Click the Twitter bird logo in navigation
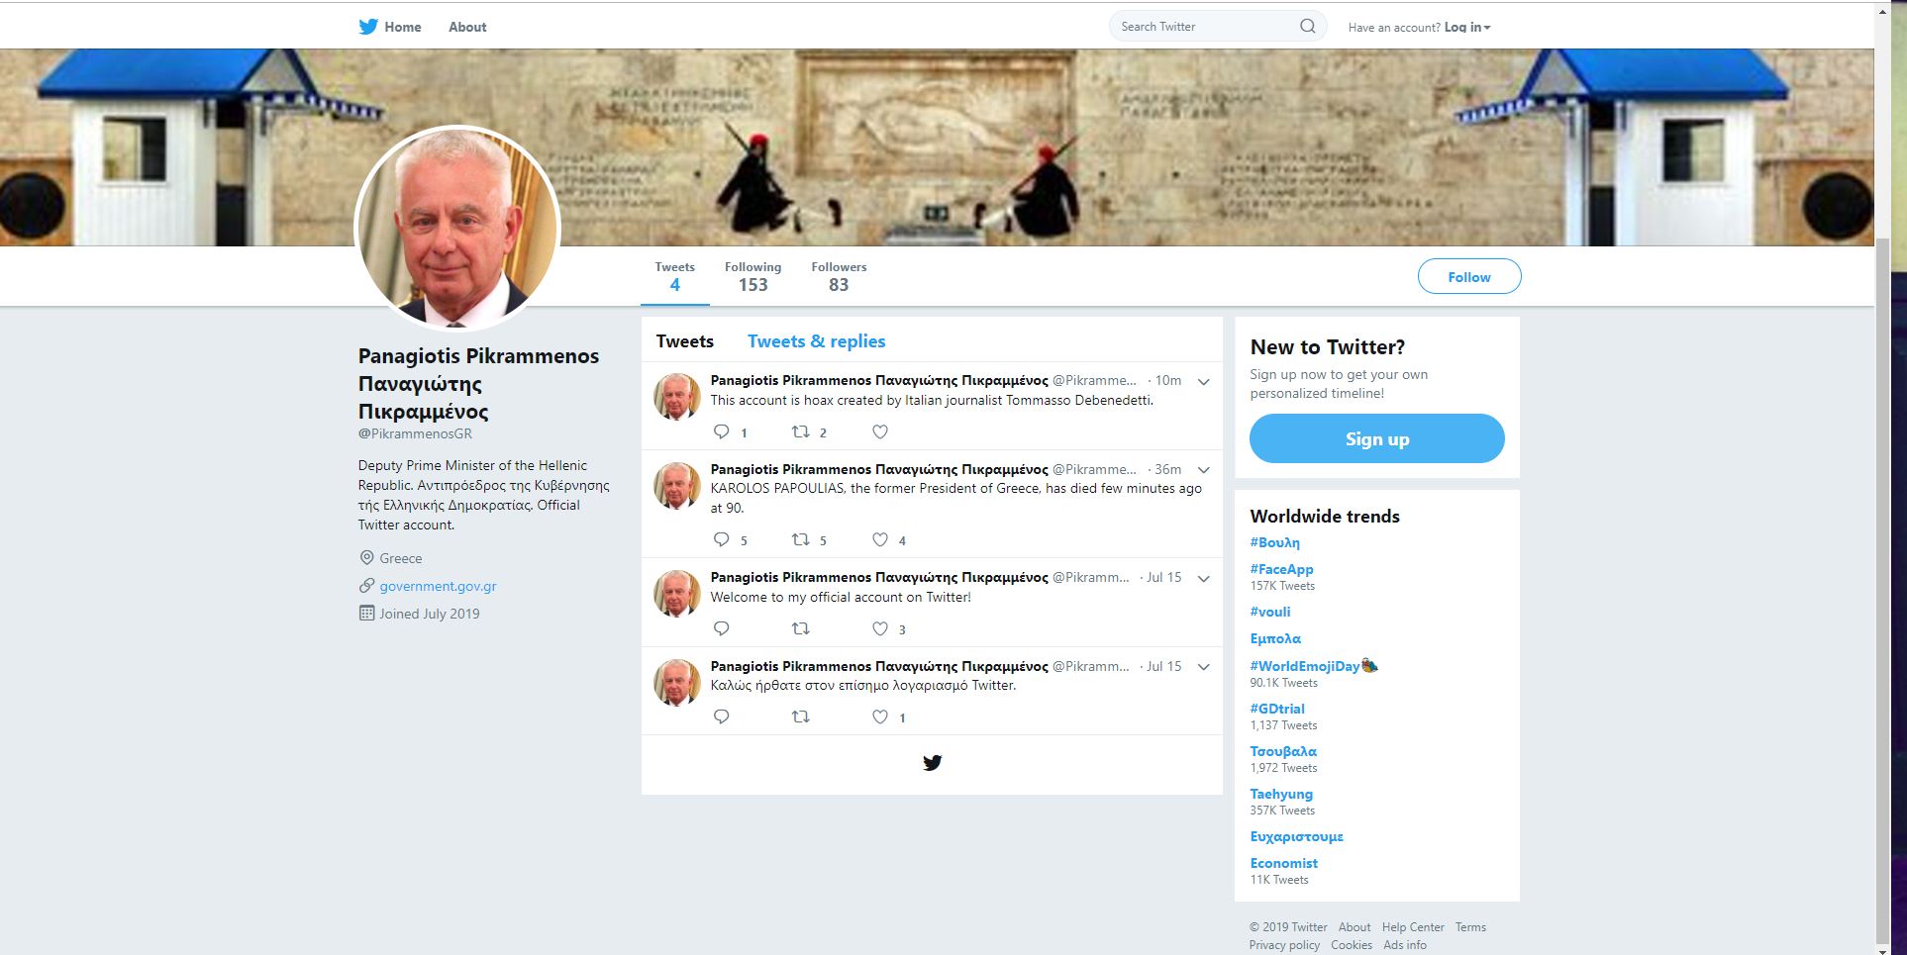1907x955 pixels. point(368,26)
